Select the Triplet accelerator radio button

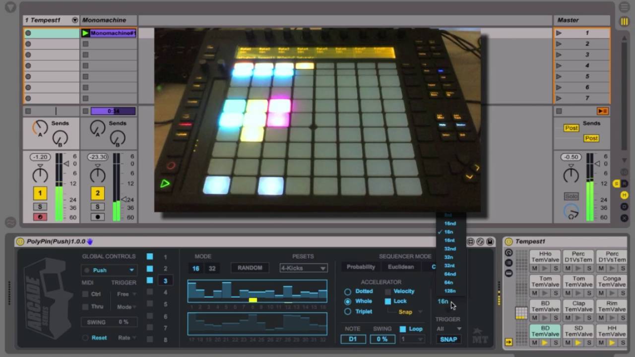point(348,311)
